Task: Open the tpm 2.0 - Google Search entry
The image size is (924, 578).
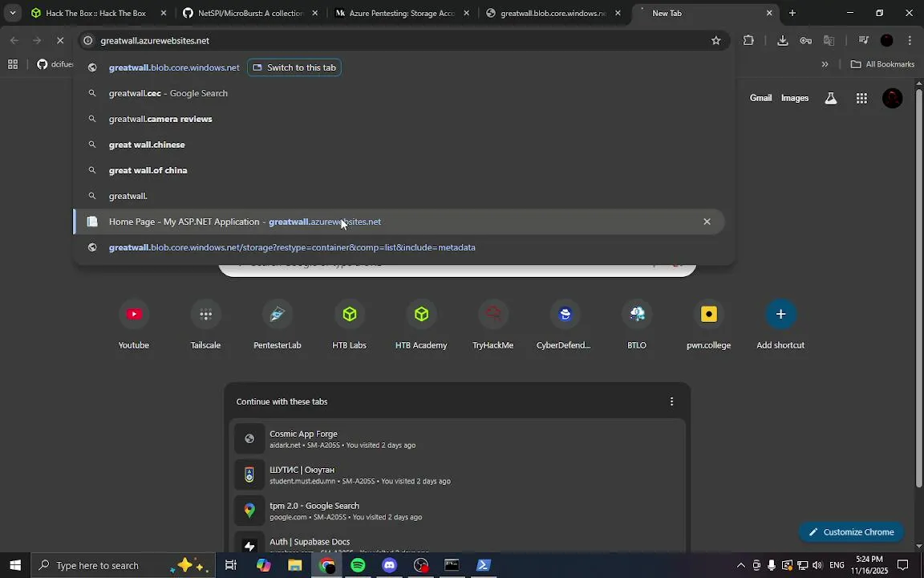Action: [457, 511]
